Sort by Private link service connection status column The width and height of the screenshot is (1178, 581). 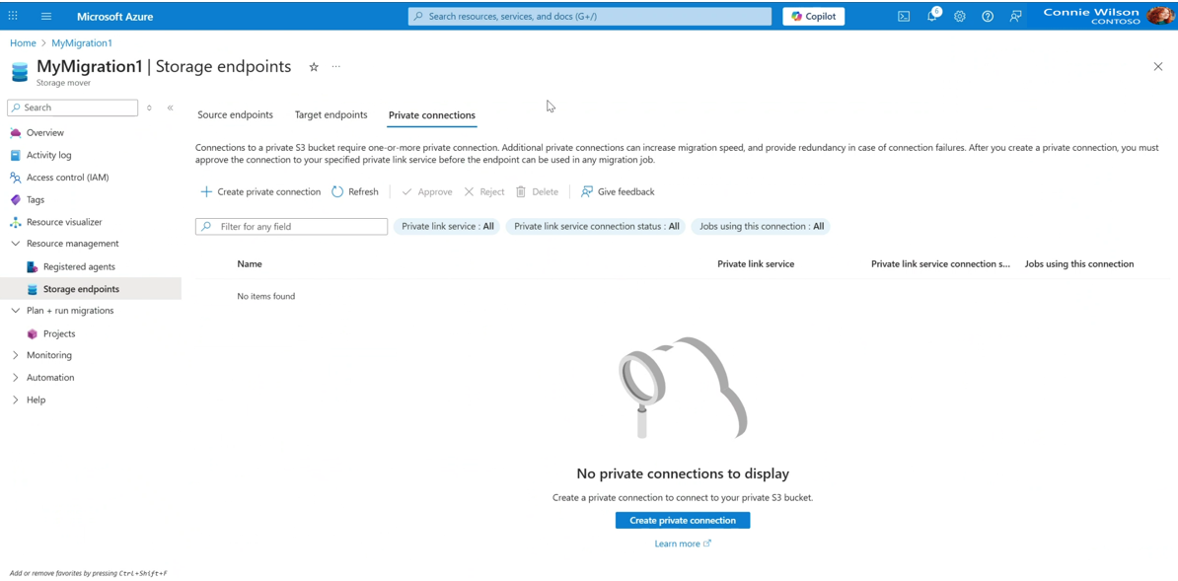point(940,263)
